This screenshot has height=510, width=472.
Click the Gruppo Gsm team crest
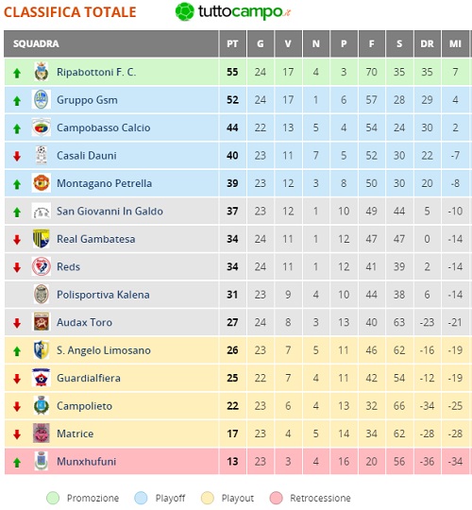click(42, 99)
